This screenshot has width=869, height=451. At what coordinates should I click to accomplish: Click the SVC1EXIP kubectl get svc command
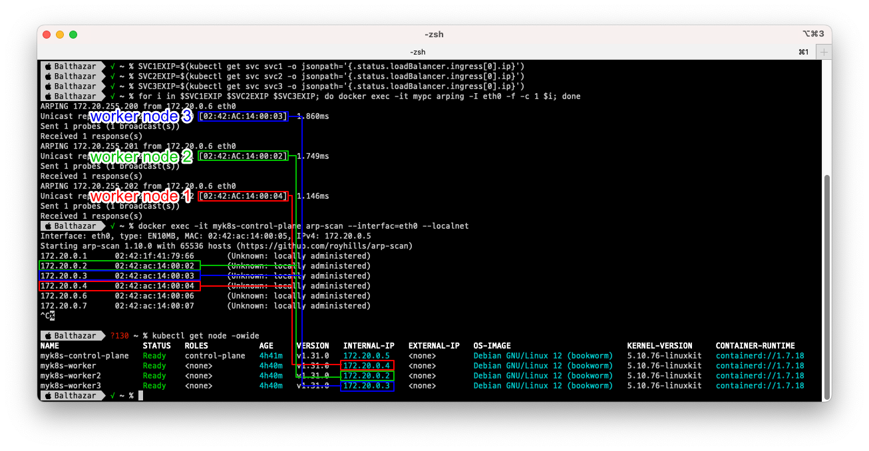click(331, 67)
